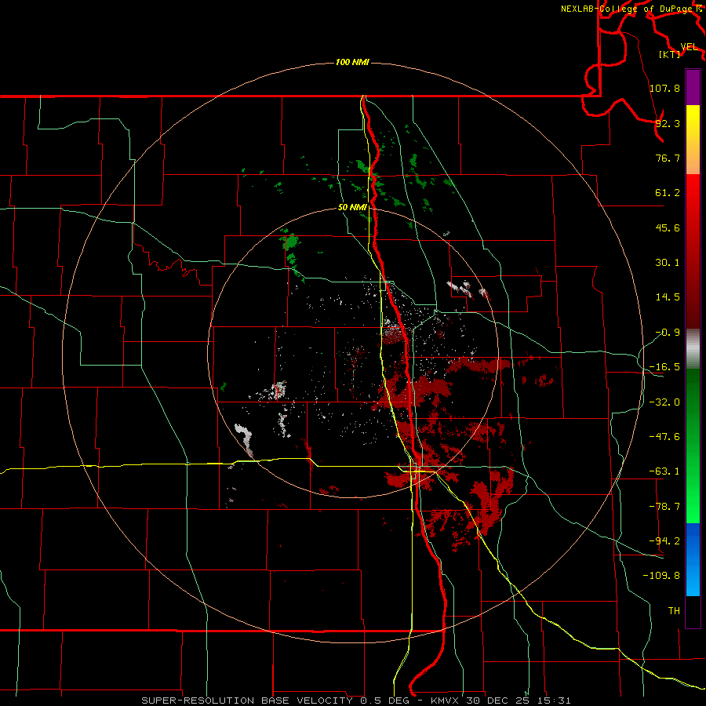Click the 100 NMI range ring label
The width and height of the screenshot is (706, 706).
click(x=352, y=62)
